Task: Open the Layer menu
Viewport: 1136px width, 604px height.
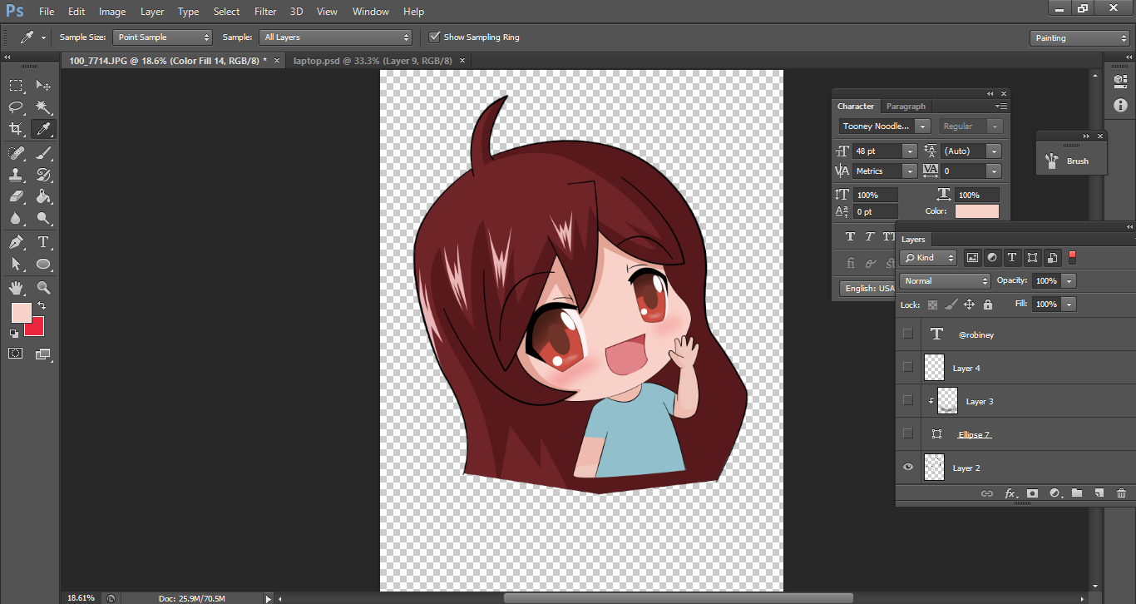Action: click(152, 12)
